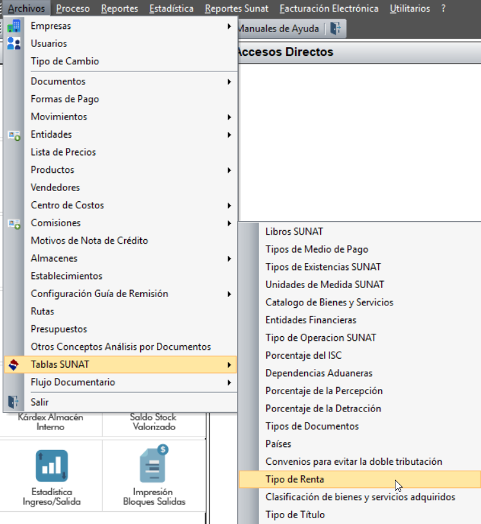Image resolution: width=481 pixels, height=524 pixels.
Task: Click highlighted Tipo de Renta item
Action: tap(359, 480)
